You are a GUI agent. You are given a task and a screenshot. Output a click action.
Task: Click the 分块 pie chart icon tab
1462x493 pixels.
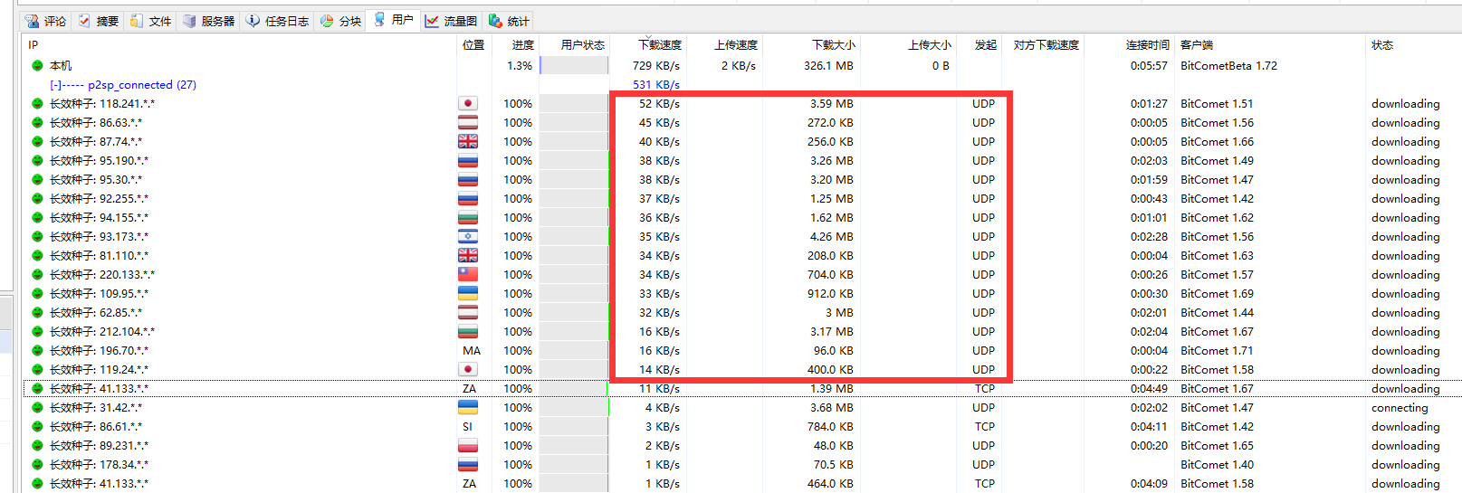tap(327, 21)
